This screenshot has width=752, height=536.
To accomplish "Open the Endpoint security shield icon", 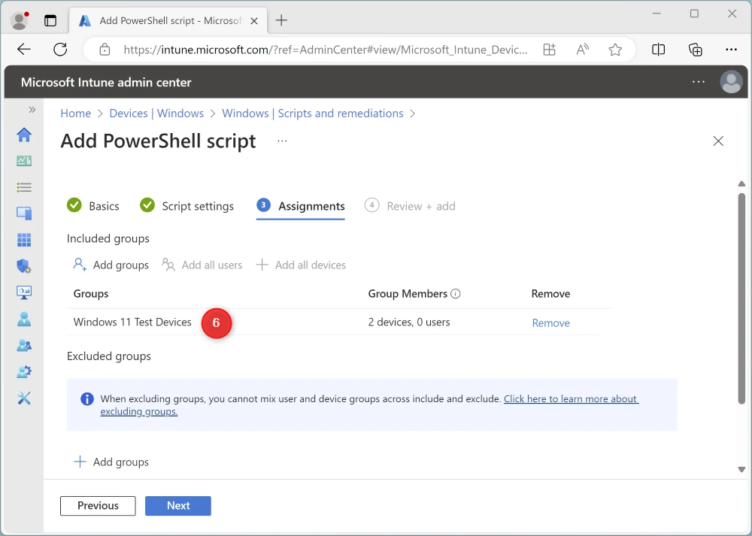I will pos(24,266).
